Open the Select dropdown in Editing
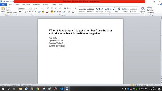This screenshot has height=91, width=162. coord(151,13)
